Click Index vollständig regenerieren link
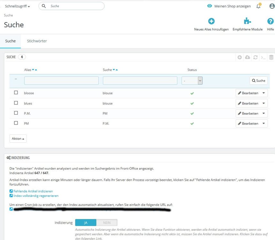 [x=36, y=196]
